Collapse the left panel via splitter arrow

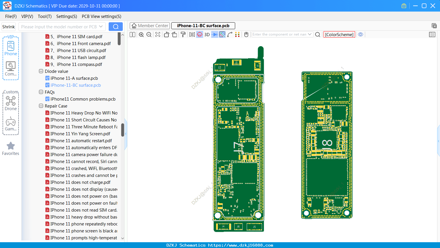[x=126, y=134]
